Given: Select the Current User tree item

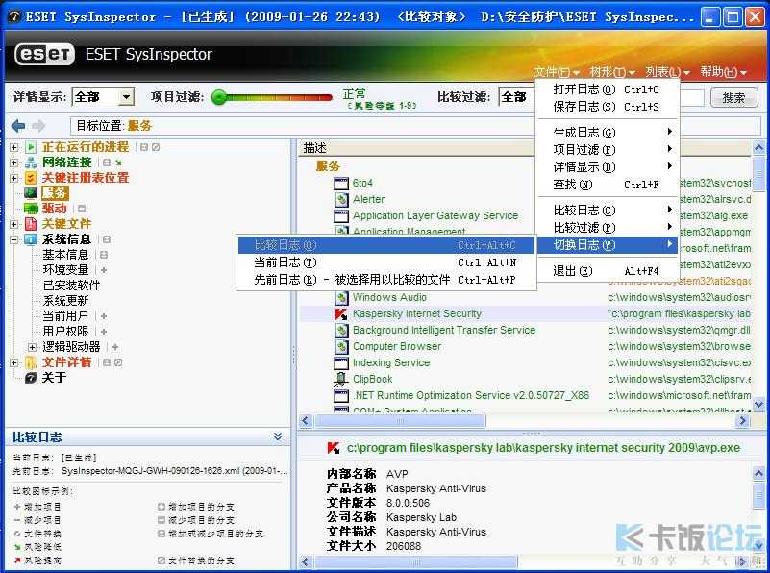Looking at the screenshot, I should click(65, 316).
